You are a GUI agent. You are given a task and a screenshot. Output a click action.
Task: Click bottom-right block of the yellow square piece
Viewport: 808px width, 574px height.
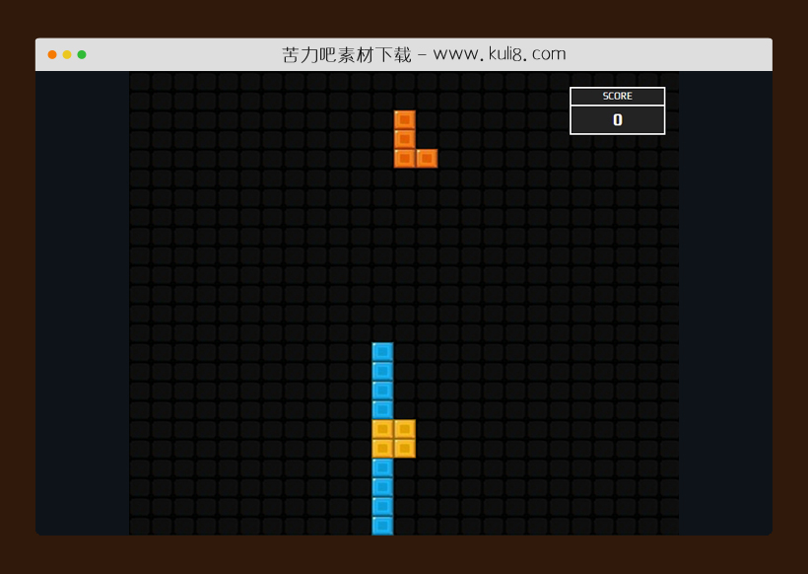(404, 448)
